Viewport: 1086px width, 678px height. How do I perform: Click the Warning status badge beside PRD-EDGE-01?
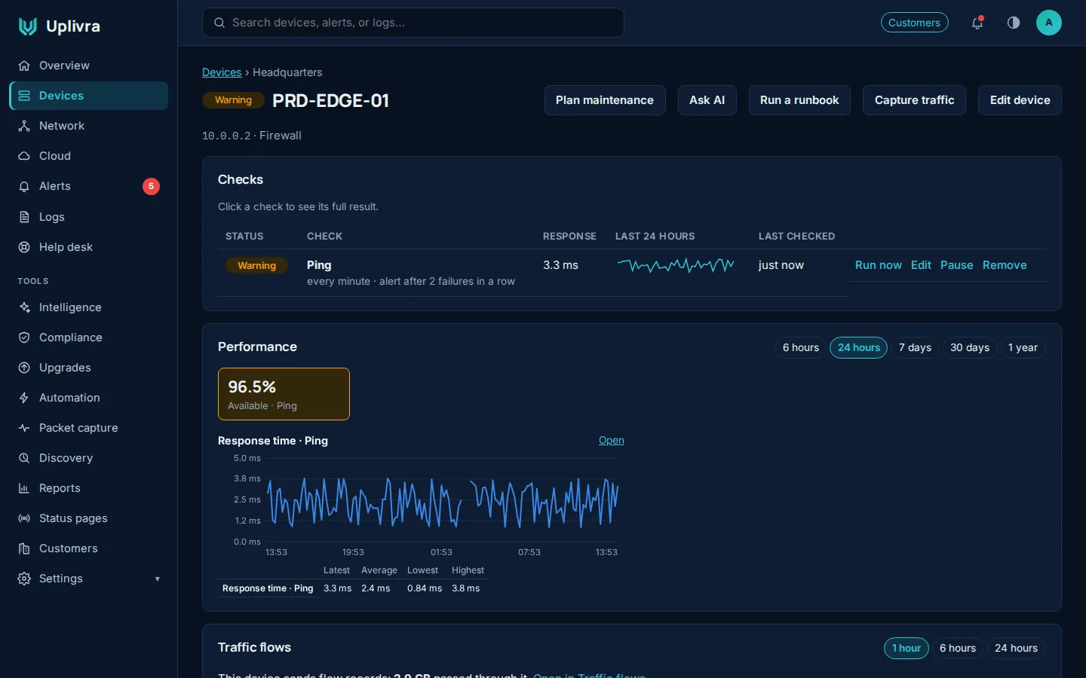[x=233, y=100]
